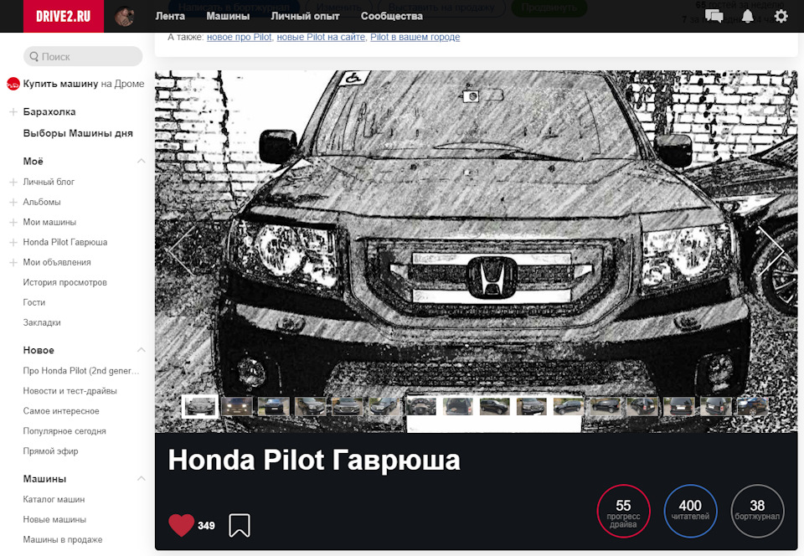
Task: Follow link новые Pilot на сайте
Action: pyautogui.click(x=321, y=37)
